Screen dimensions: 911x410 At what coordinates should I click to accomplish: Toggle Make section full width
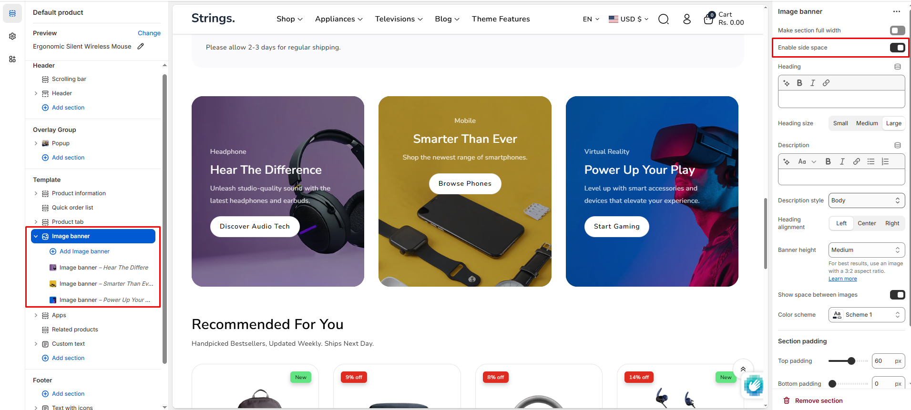click(x=897, y=30)
